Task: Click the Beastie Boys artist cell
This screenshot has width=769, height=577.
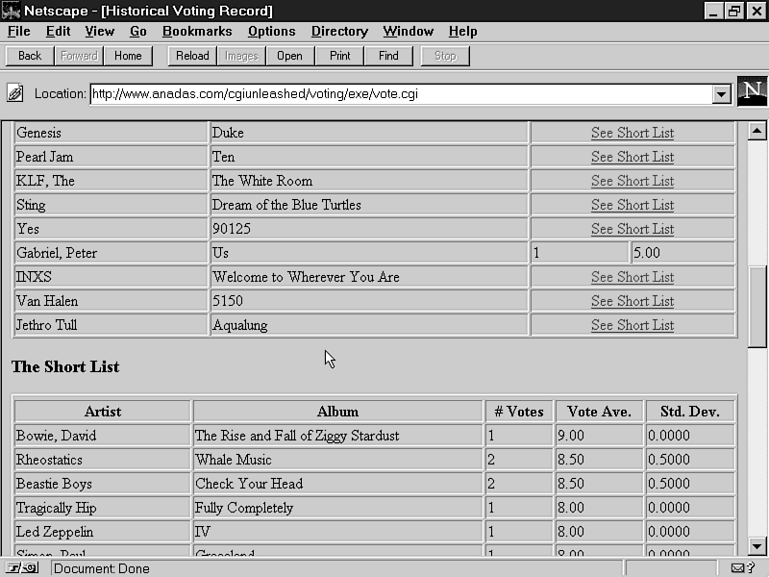Action: click(103, 484)
